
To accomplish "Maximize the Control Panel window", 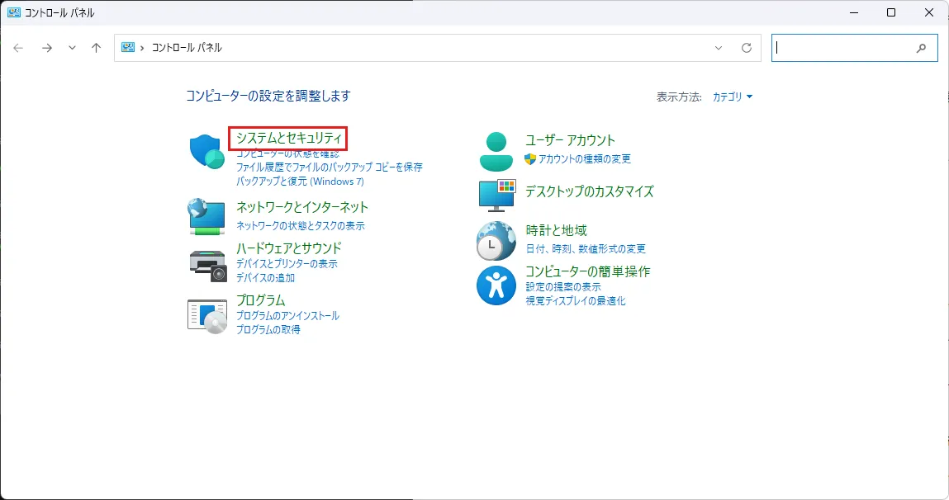I will 891,12.
